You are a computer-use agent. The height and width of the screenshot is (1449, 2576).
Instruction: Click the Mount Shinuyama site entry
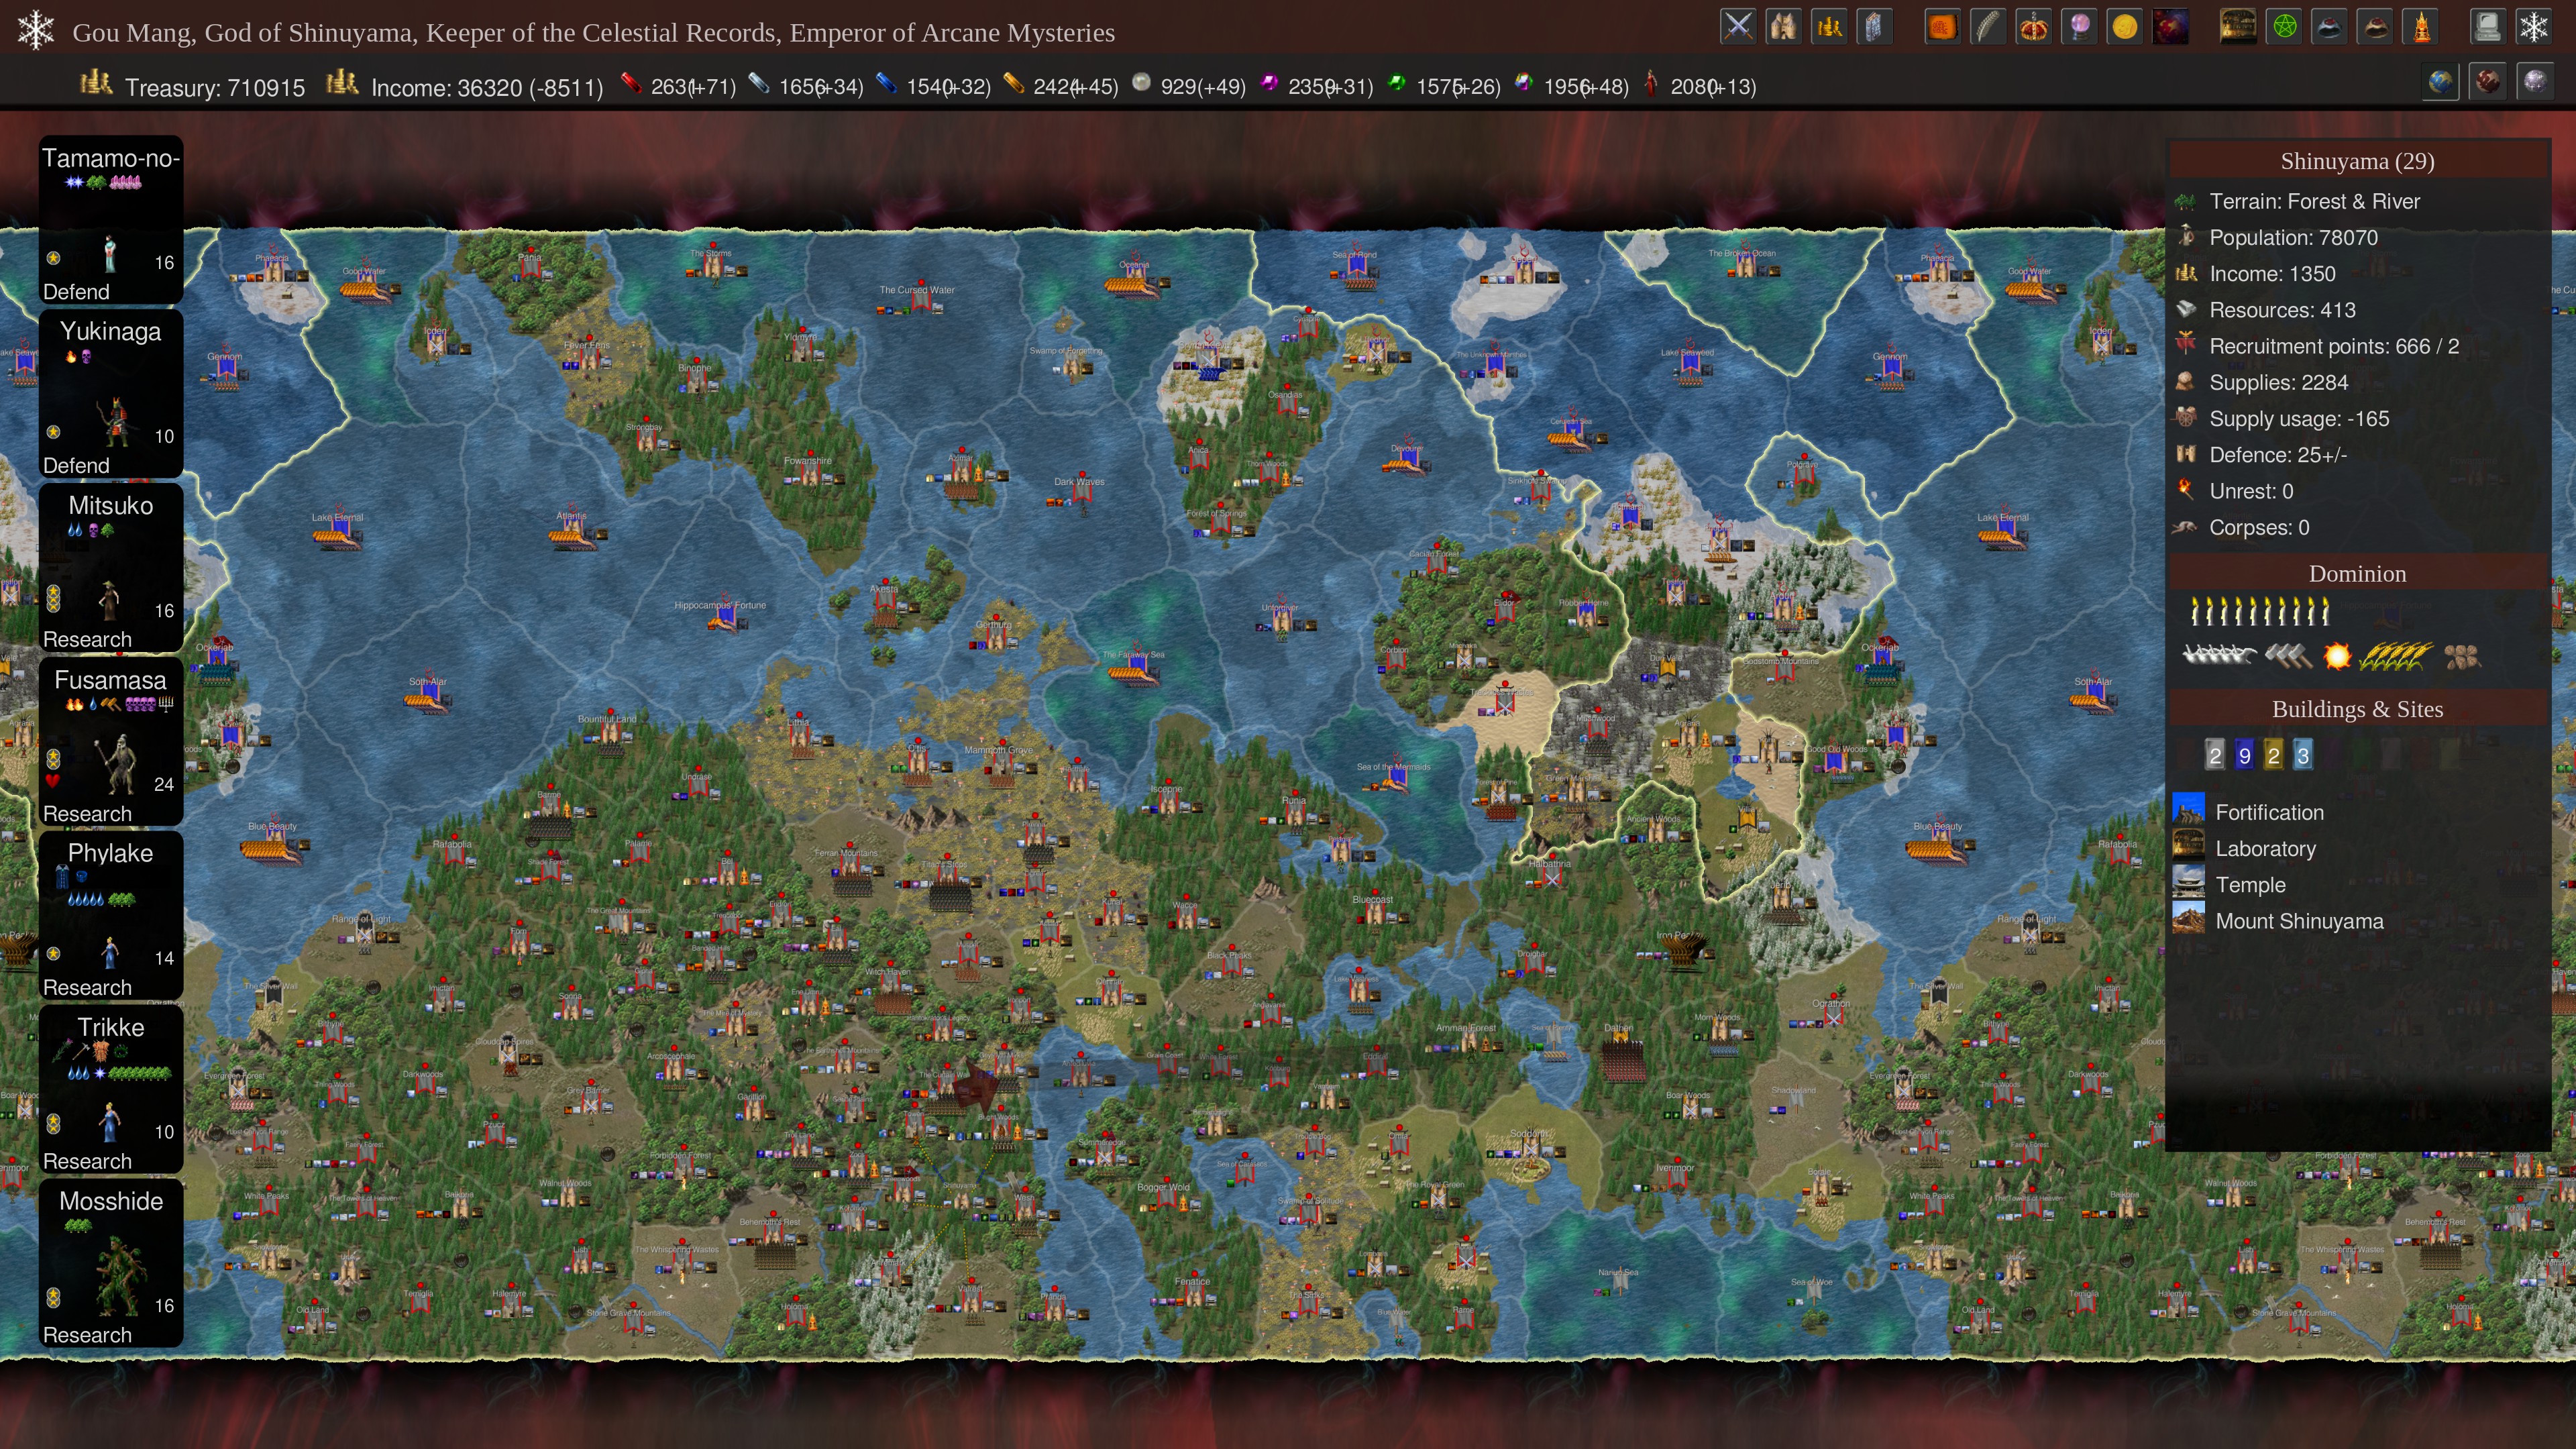coord(2298,921)
